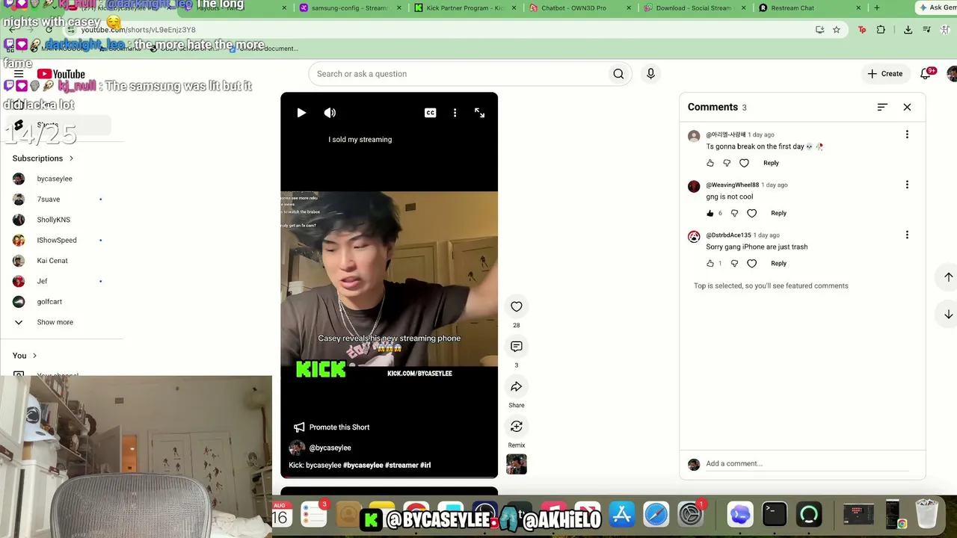The height and width of the screenshot is (538, 957).
Task: Search with voice microphone icon
Action: coord(650,74)
